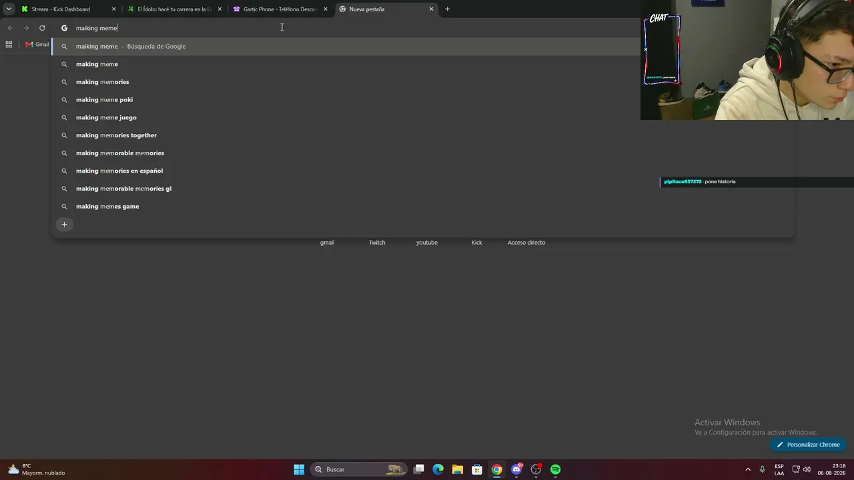This screenshot has width=854, height=480.
Task: Open the weather widget in taskbar
Action: (x=37, y=469)
